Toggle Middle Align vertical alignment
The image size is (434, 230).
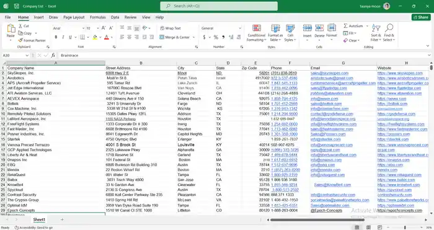coord(129,28)
